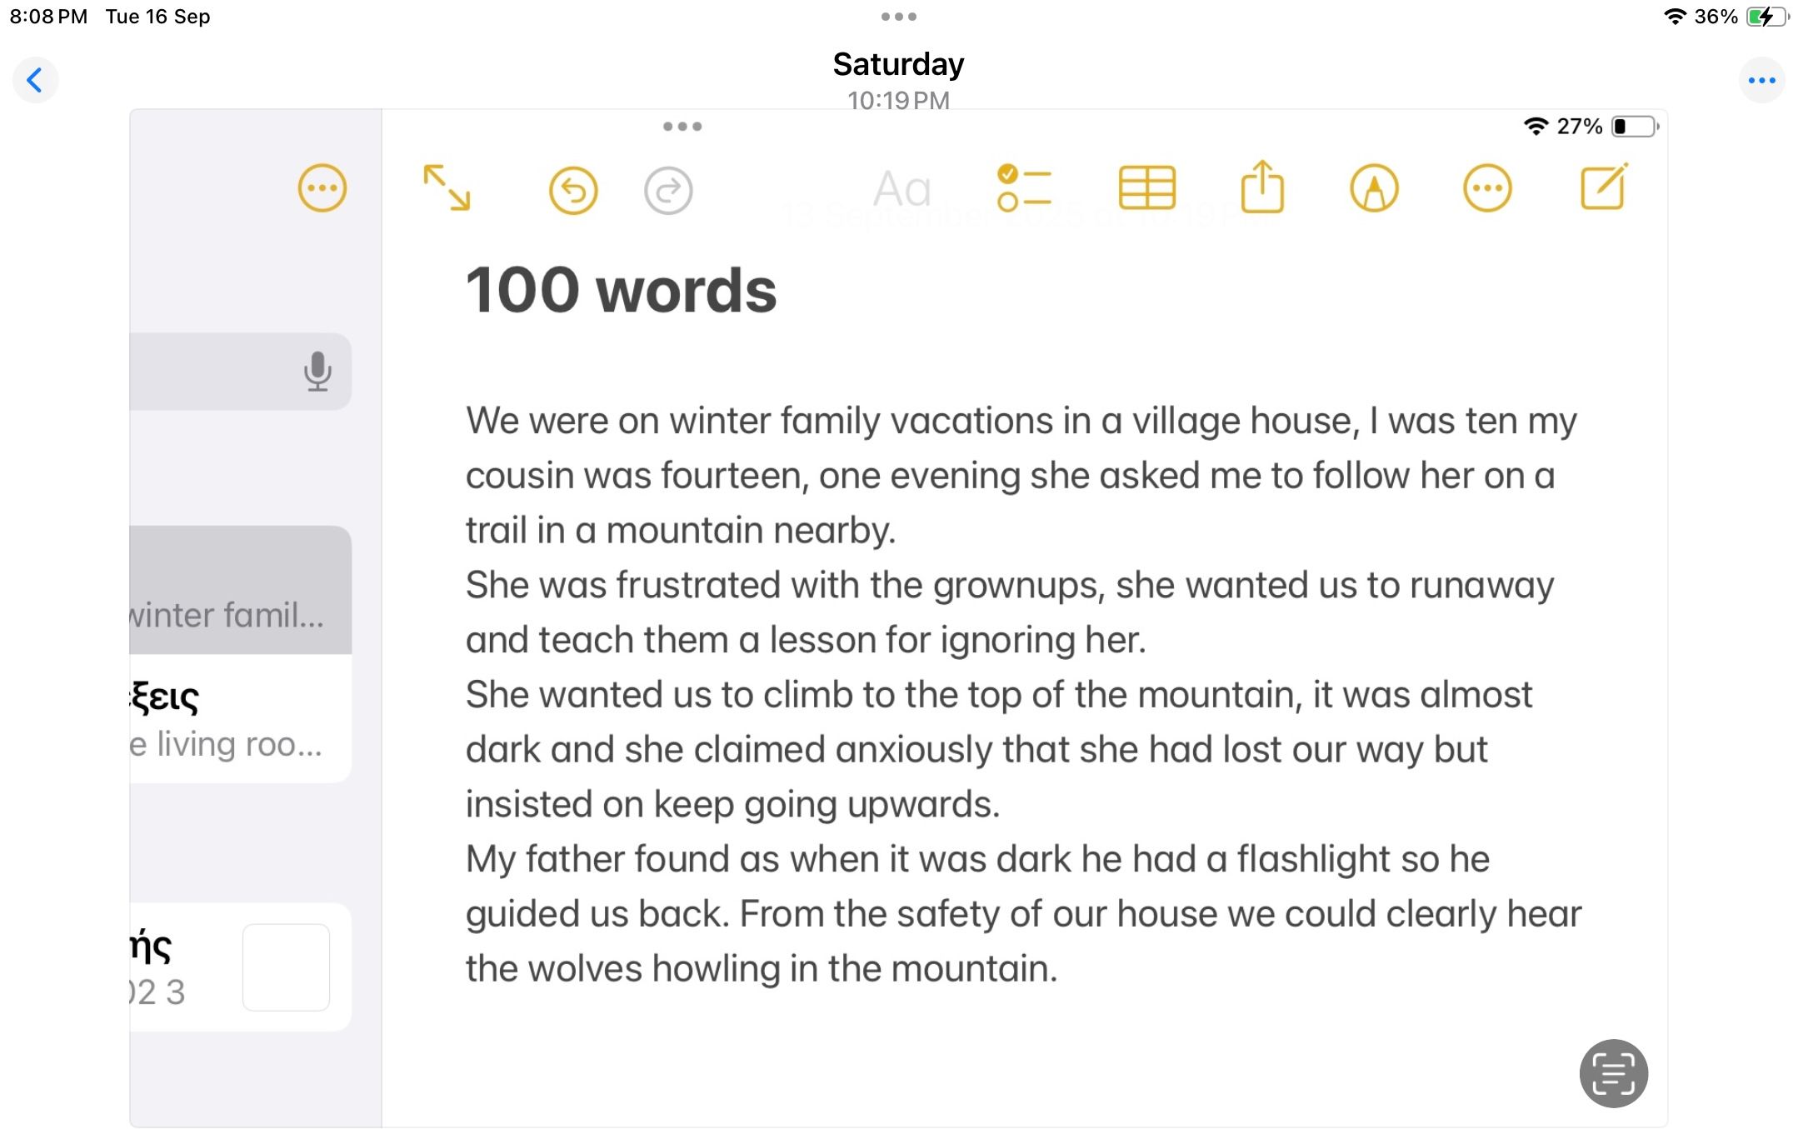Click the '100 words' note title
1798x1129 pixels.
tap(621, 290)
